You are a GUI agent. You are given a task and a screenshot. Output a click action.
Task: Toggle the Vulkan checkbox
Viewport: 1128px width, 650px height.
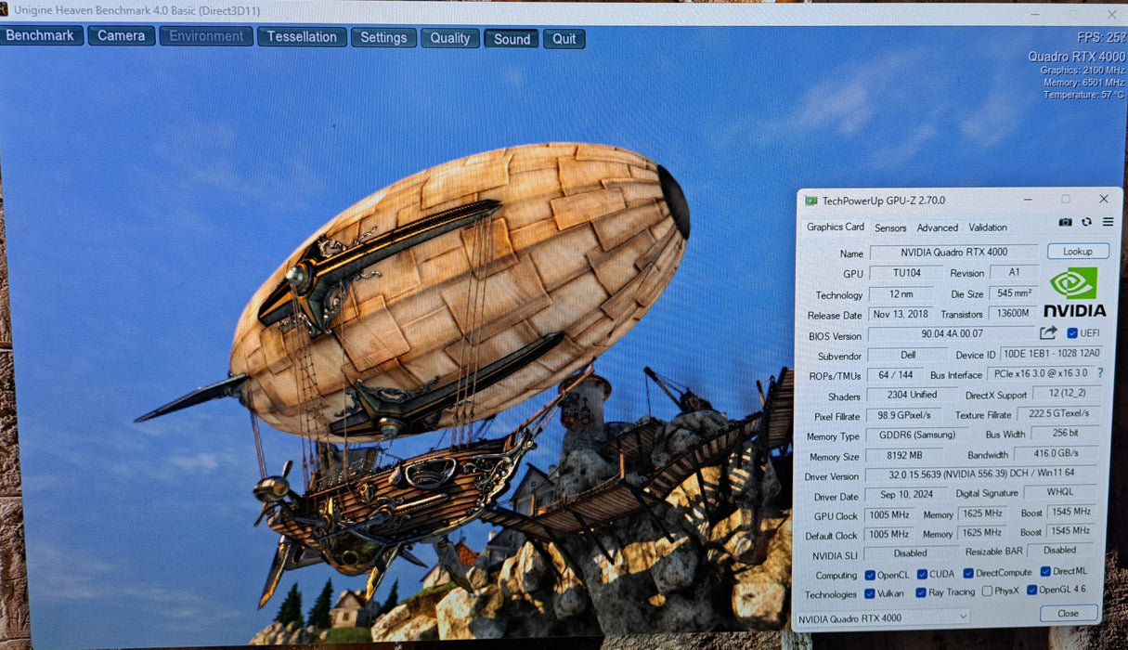coord(870,593)
